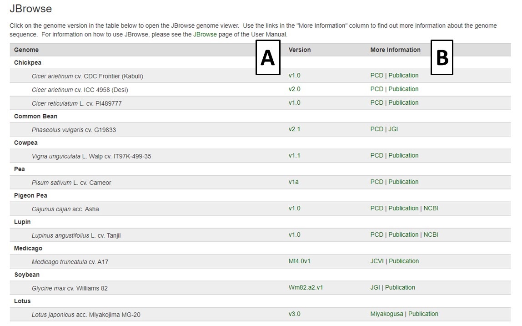522x326 pixels.
Task: Click PCD link in Vigna unguiculata row
Action: (x=377, y=155)
